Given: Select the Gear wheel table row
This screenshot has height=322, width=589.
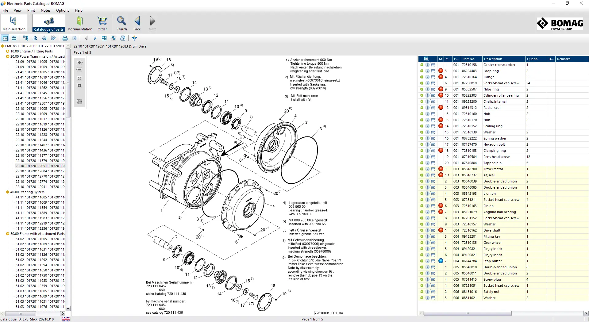Looking at the screenshot, I should 503,243.
